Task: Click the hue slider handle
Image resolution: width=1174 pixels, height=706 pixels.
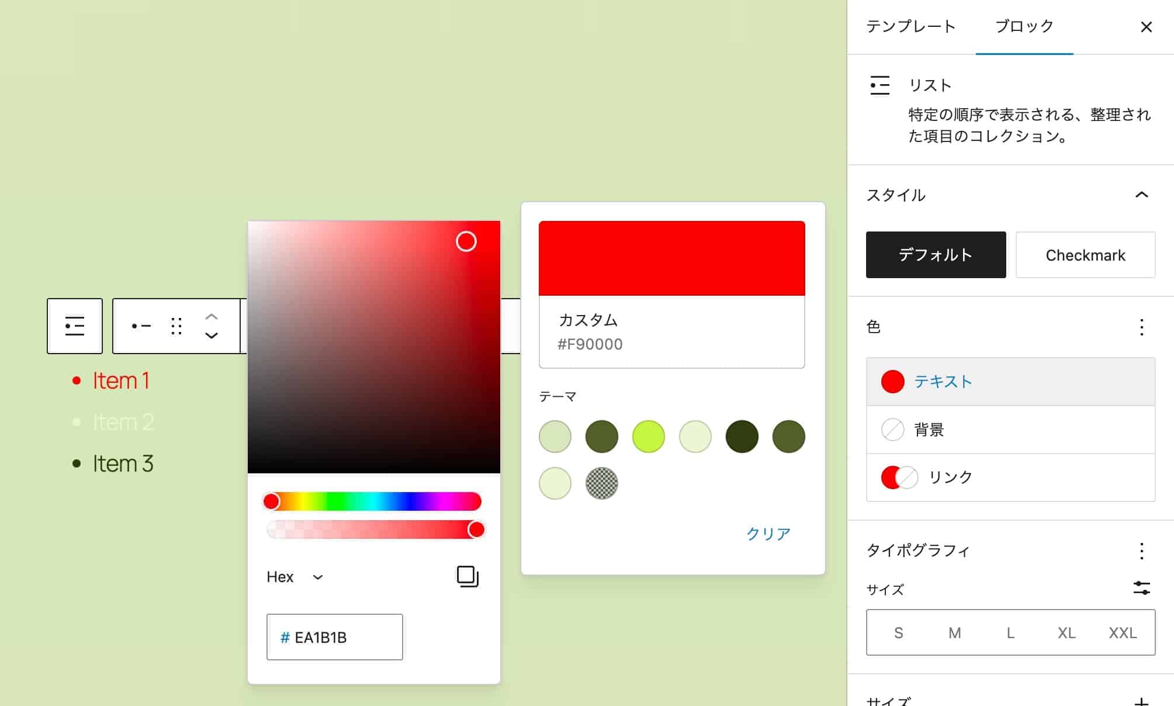Action: [x=271, y=501]
